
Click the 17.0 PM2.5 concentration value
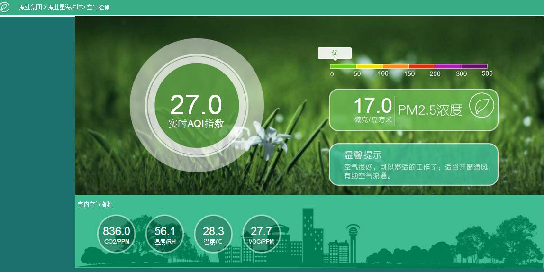(372, 106)
